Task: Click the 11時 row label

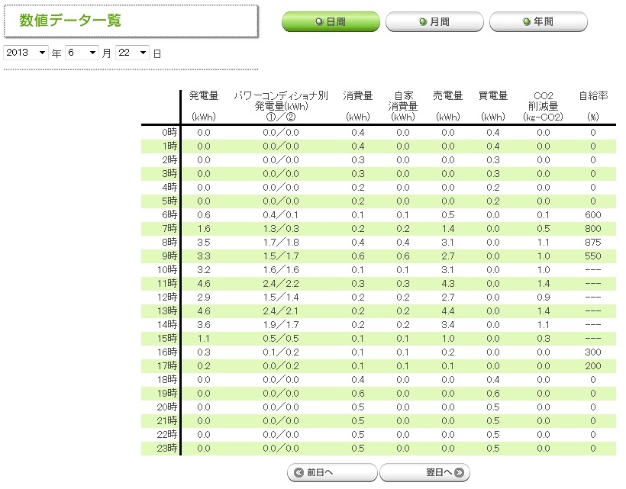Action: [x=167, y=283]
